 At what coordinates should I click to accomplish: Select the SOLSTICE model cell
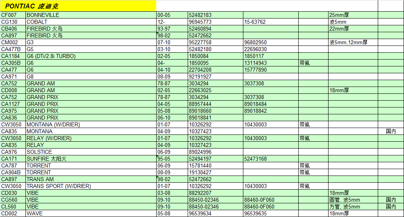[91, 152]
